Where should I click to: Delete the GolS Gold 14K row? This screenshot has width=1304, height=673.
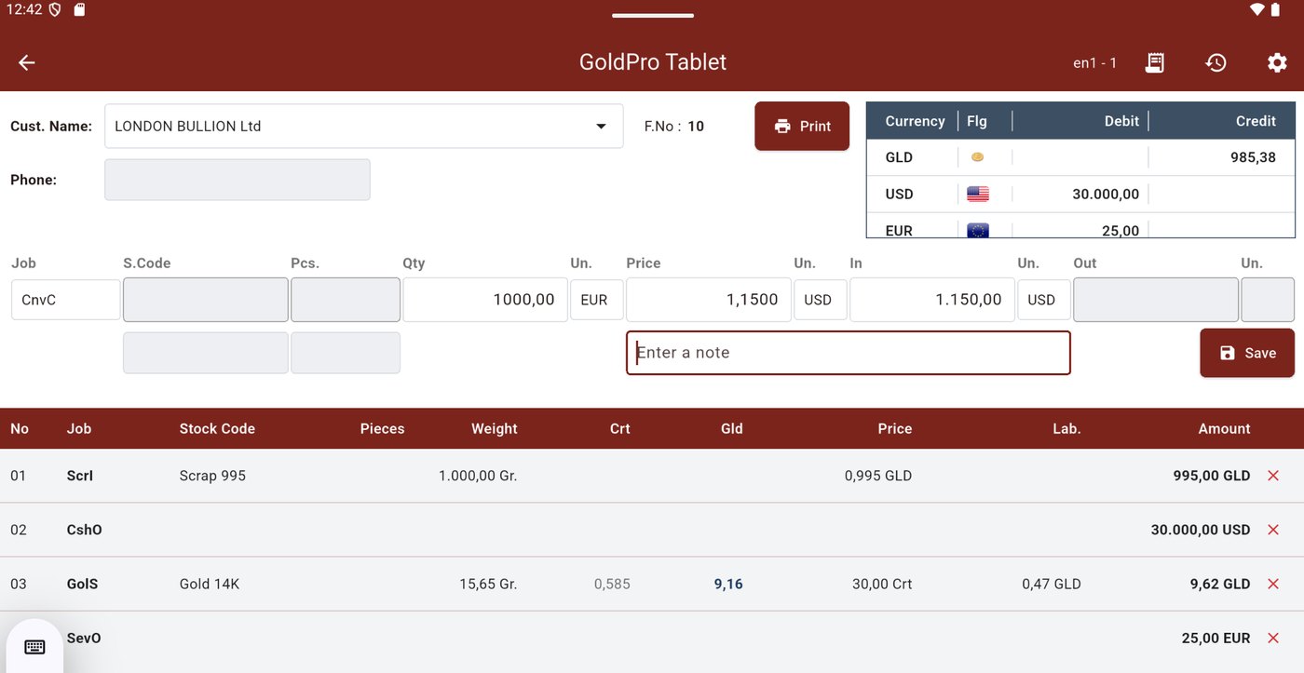tap(1273, 584)
